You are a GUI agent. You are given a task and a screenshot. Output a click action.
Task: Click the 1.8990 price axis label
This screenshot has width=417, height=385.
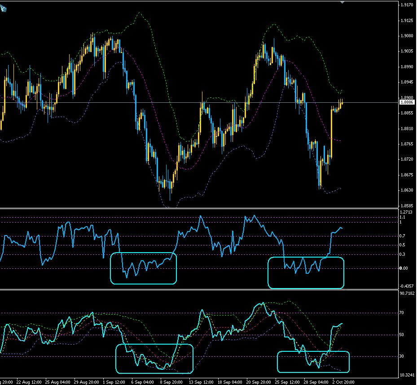(407, 67)
